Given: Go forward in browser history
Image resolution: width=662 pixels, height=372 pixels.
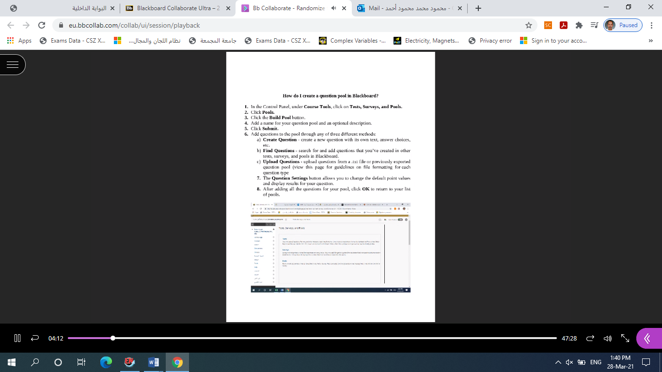Looking at the screenshot, I should [26, 25].
